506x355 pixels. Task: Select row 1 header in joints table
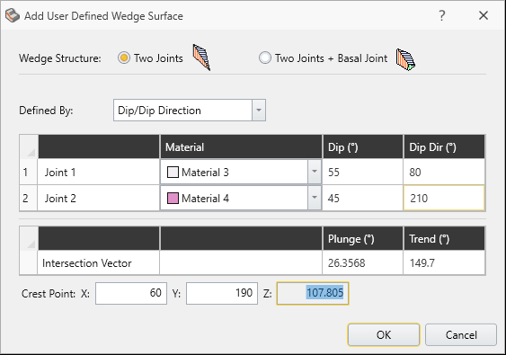point(29,172)
